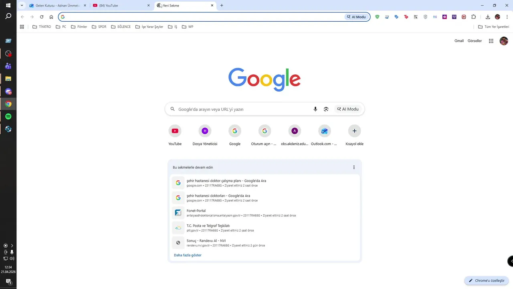
Task: Open the Chrome three-dot menu
Action: pyautogui.click(x=507, y=17)
